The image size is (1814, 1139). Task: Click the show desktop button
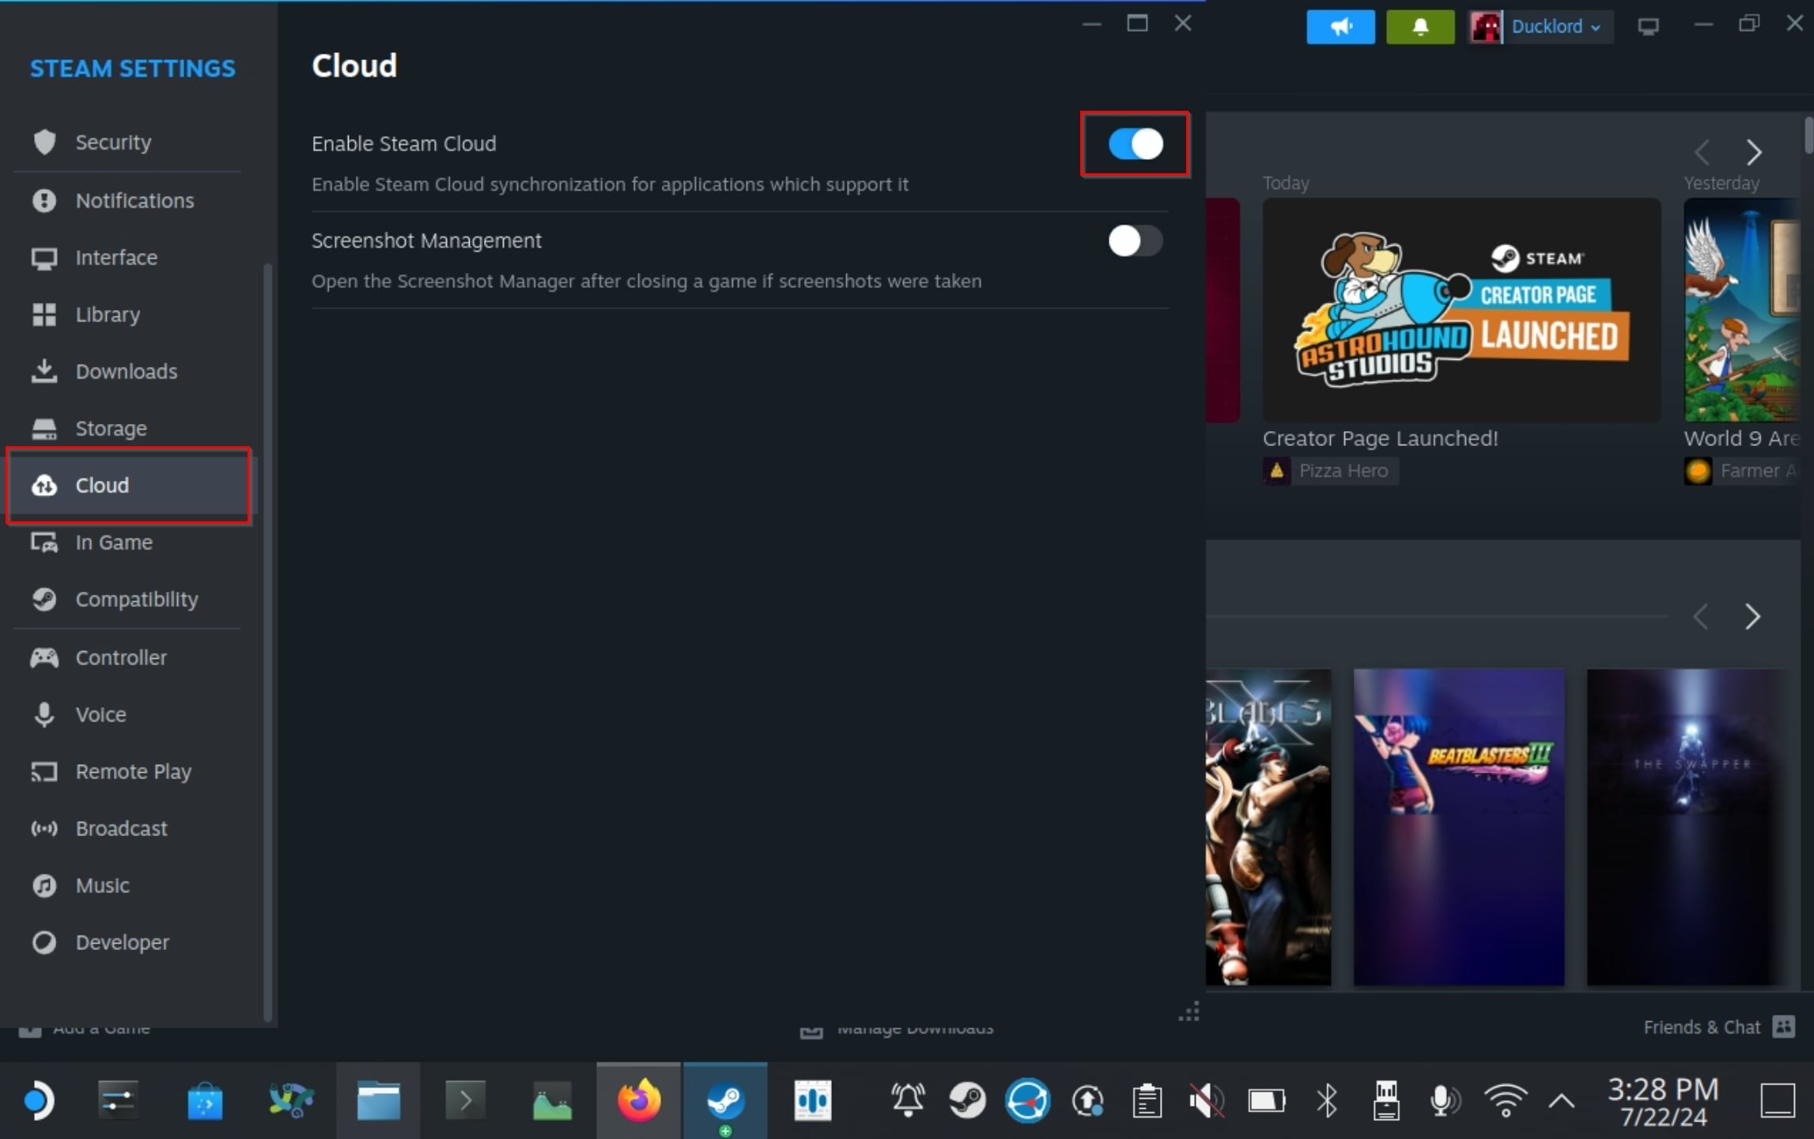pyautogui.click(x=1777, y=1100)
